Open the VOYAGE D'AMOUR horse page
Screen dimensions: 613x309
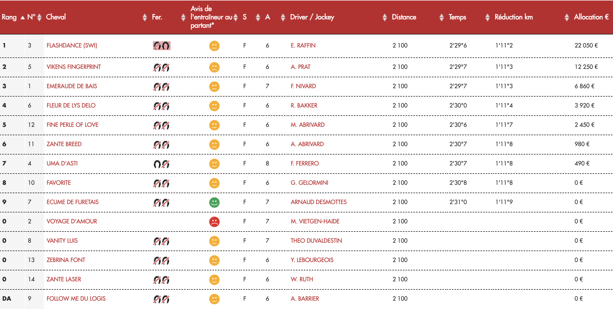point(72,221)
